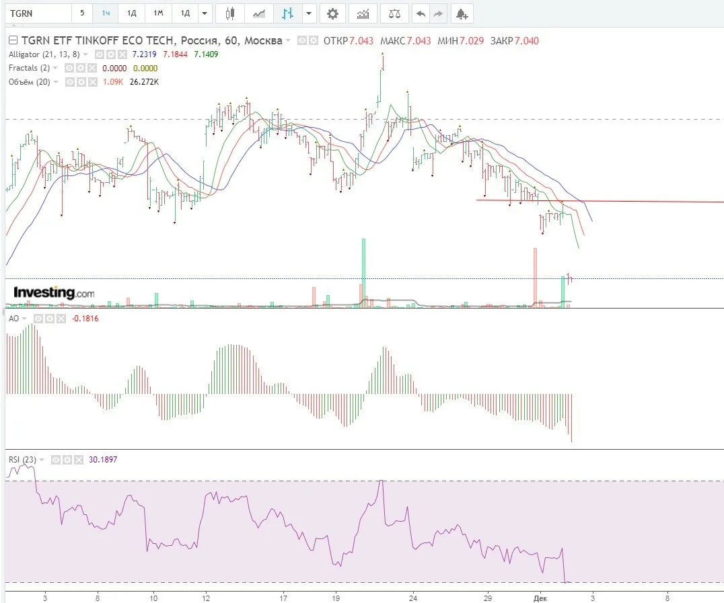
Task: Switch to area chart type icon
Action: point(259,13)
